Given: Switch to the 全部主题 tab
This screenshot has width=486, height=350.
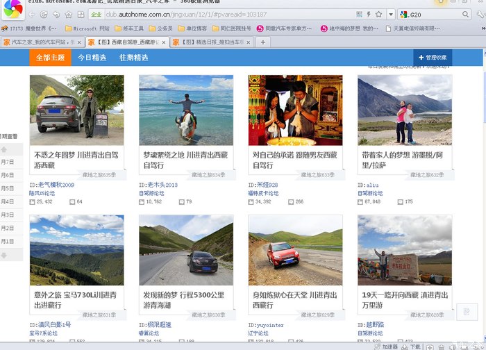Looking at the screenshot, I should [x=50, y=58].
